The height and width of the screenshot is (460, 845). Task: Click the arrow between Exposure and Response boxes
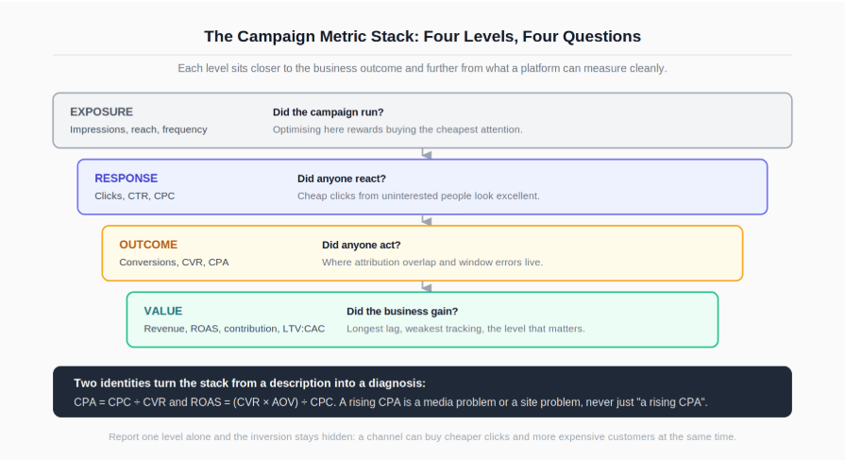426,154
